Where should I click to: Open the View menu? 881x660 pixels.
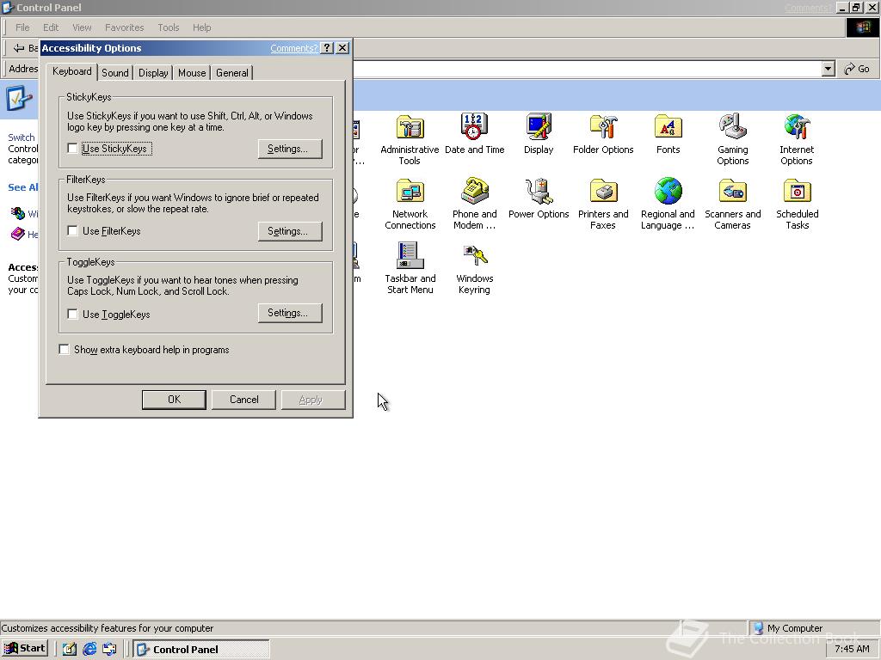coord(82,27)
